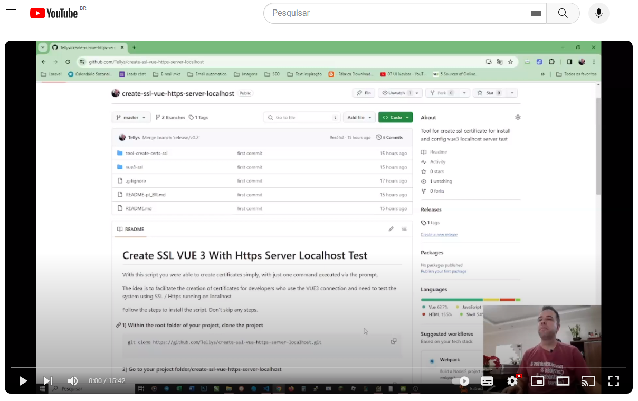
Task: Click Create a new release link in video
Action: [x=439, y=234]
